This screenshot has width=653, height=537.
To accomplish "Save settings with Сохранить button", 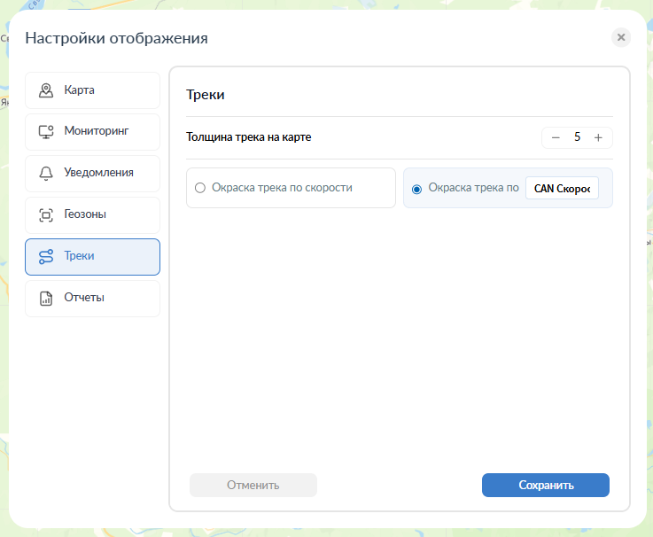I will 546,485.
